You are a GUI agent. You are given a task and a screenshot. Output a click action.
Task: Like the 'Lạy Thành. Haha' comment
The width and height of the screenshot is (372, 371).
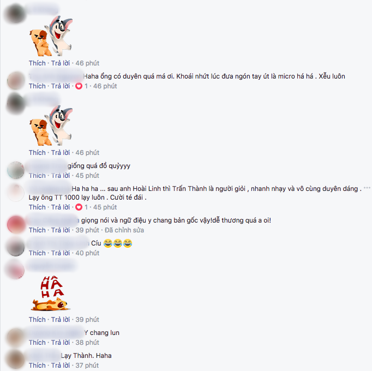[37, 366]
